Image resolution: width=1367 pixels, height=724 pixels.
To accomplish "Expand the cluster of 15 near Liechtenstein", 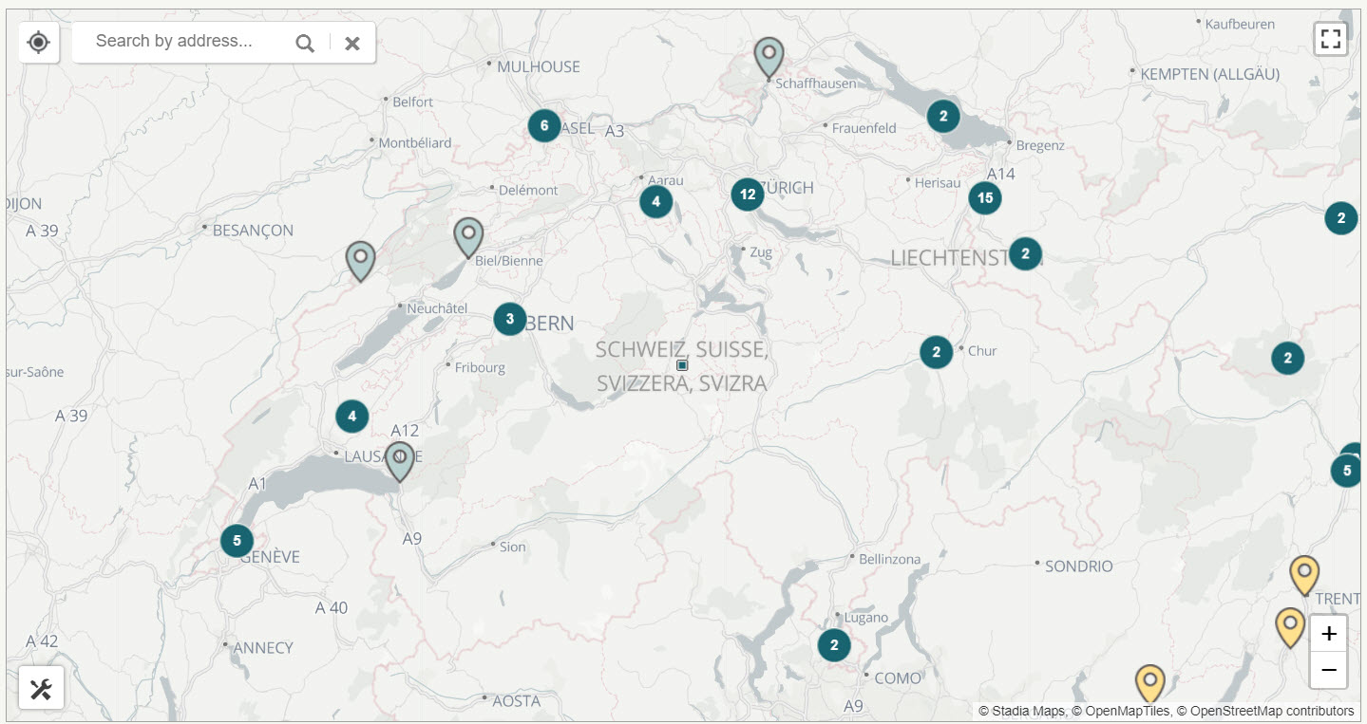I will coord(985,197).
